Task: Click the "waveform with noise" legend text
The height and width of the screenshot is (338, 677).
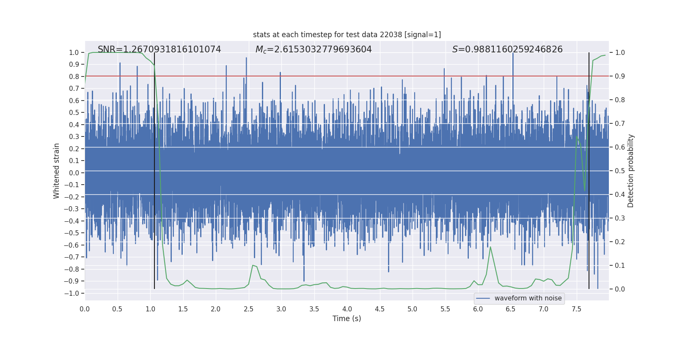Action: 528,298
